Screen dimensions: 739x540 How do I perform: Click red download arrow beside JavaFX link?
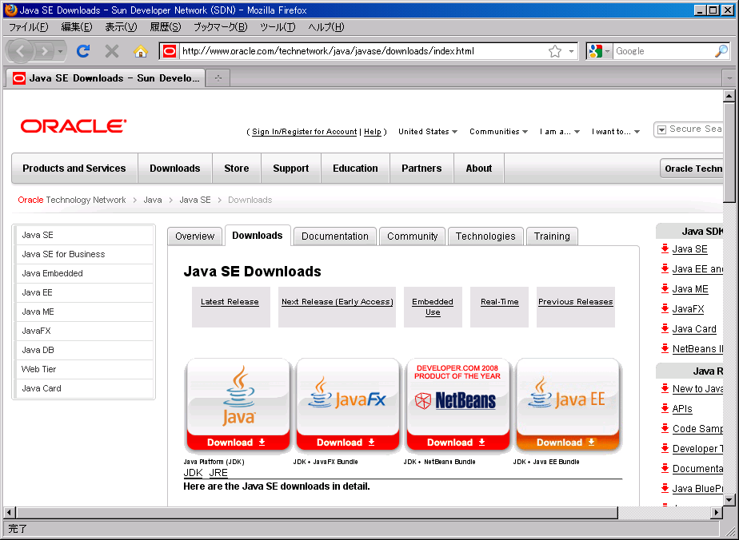pos(665,309)
